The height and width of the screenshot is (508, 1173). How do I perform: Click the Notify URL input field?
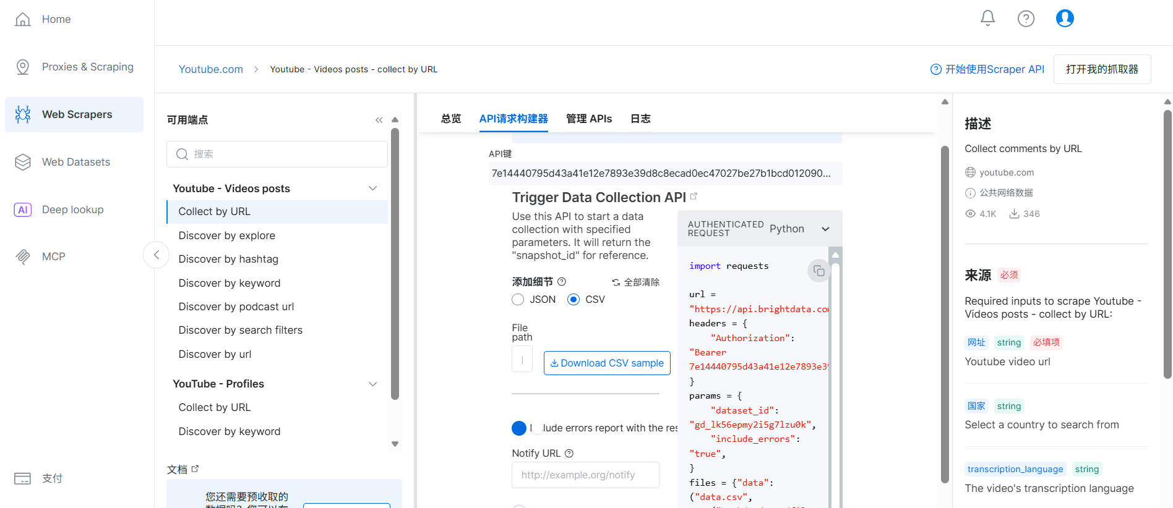tap(585, 475)
